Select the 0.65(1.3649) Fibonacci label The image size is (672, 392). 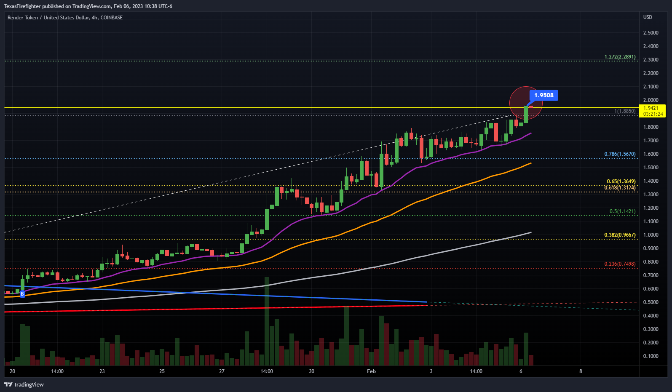pyautogui.click(x=621, y=181)
